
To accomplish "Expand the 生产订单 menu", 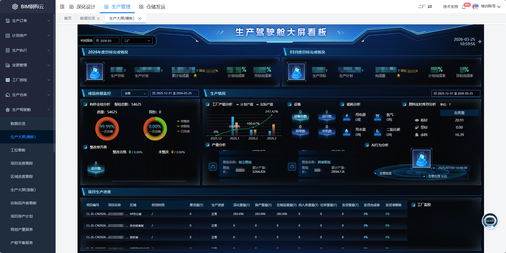I will coord(49,21).
